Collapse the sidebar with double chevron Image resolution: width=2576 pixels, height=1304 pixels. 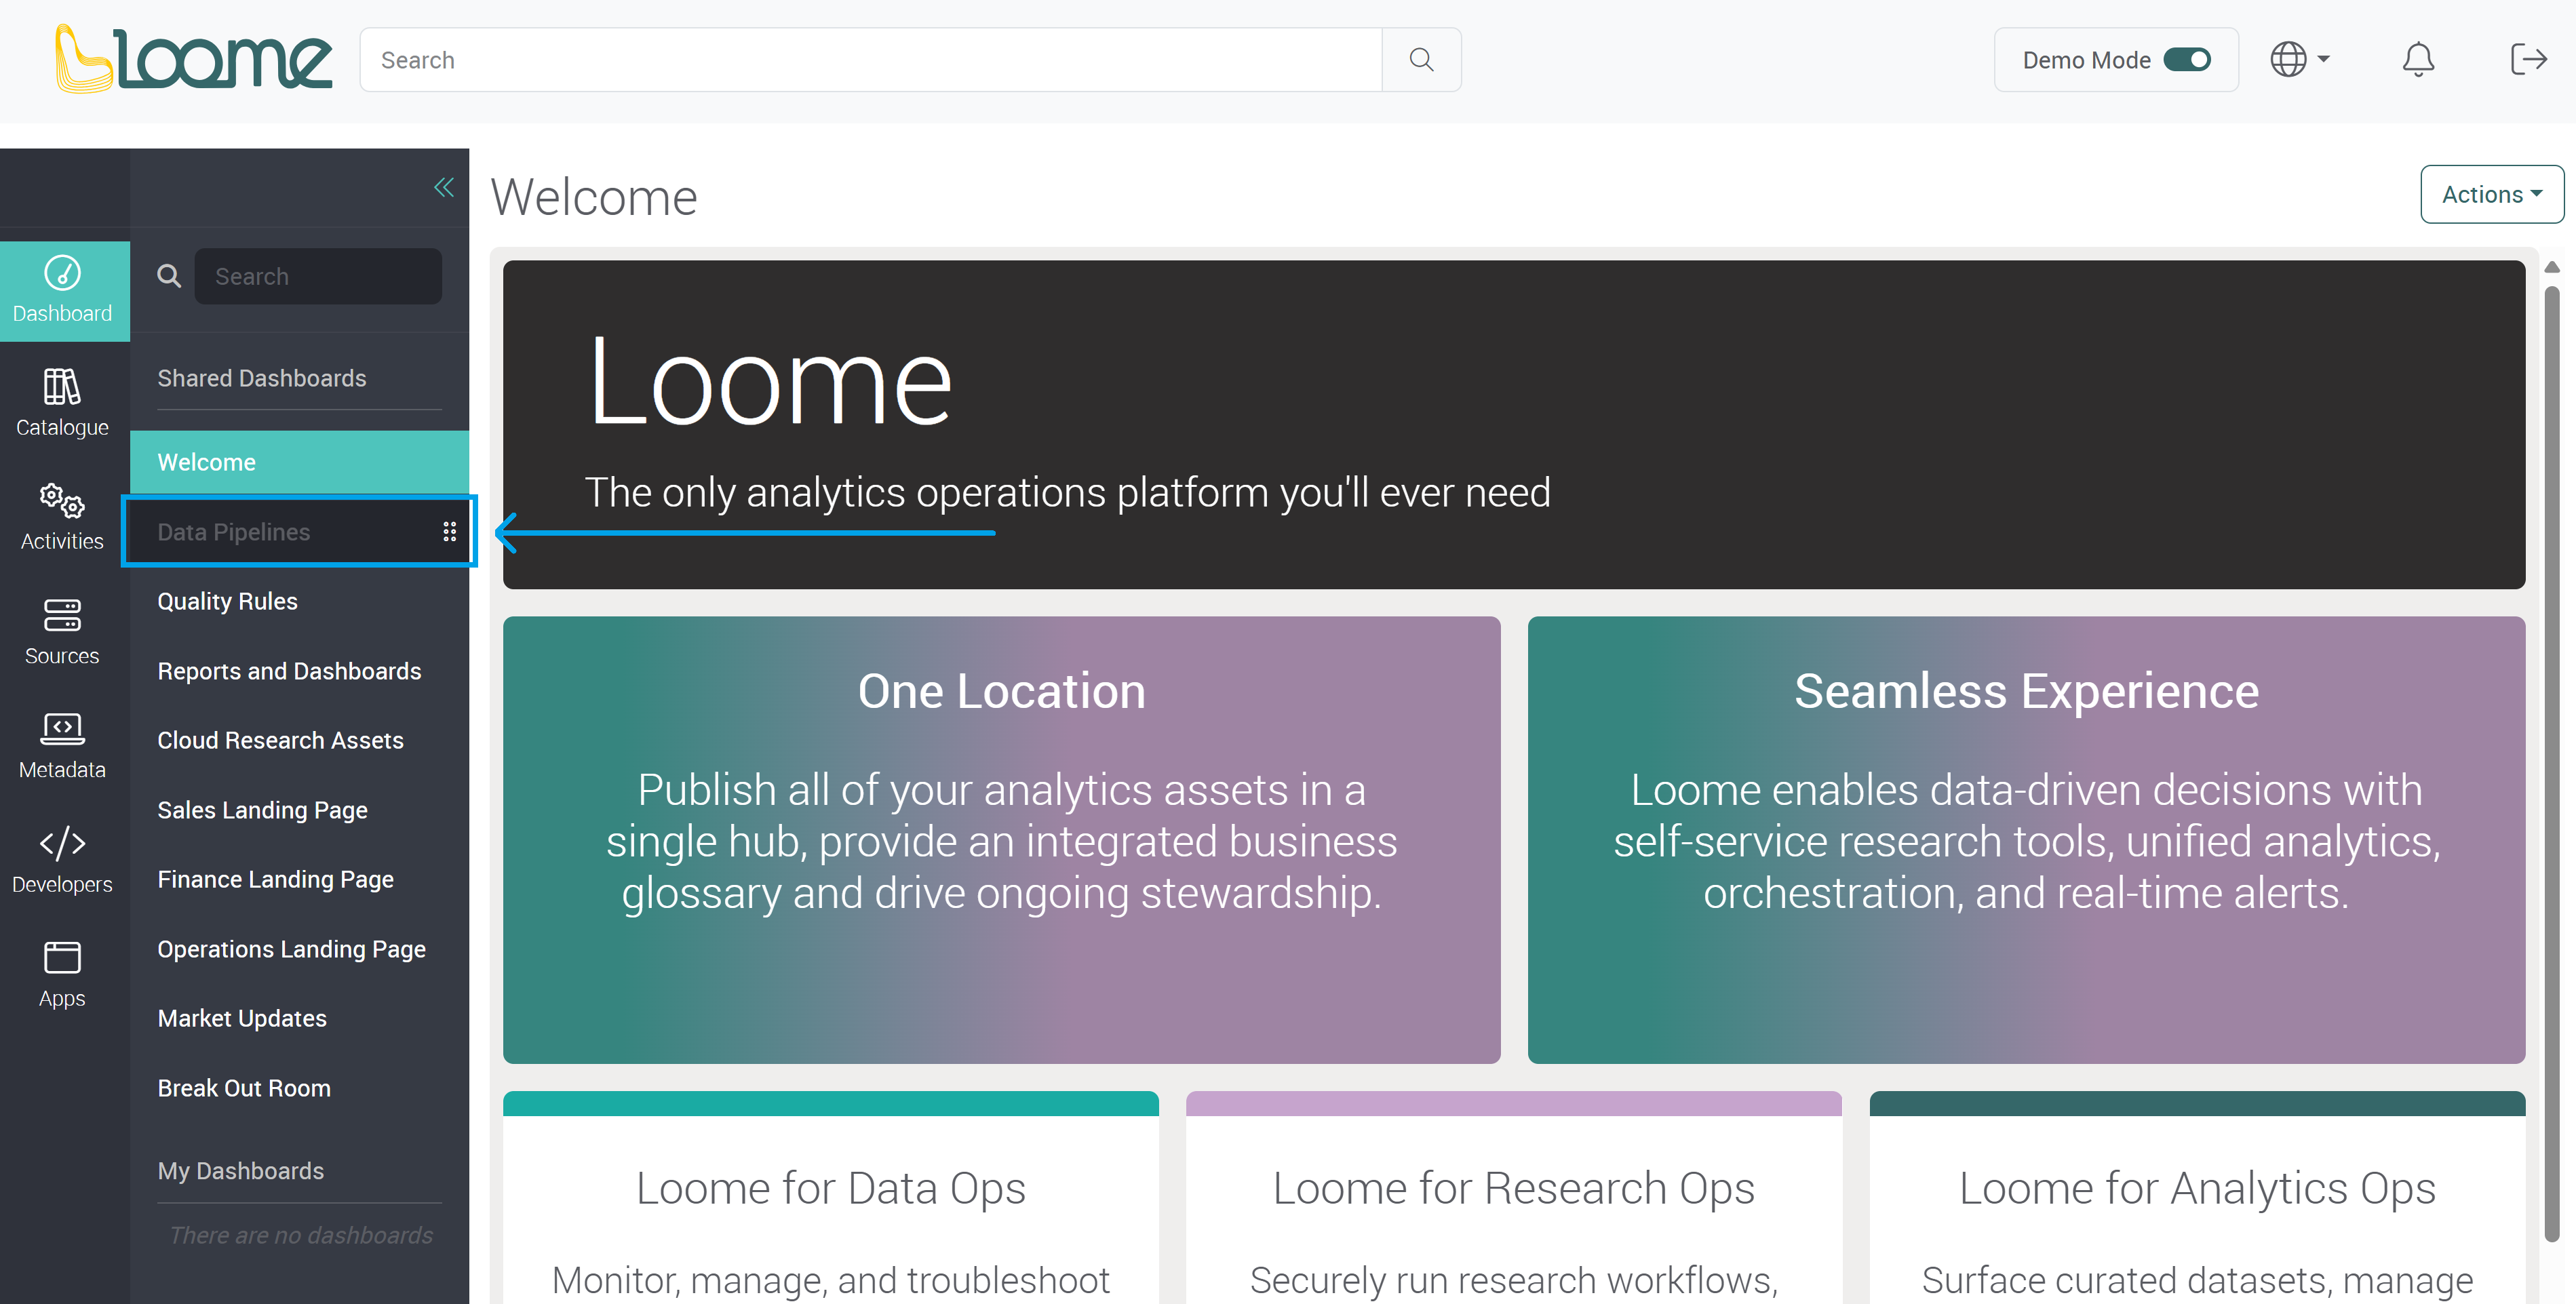444,187
